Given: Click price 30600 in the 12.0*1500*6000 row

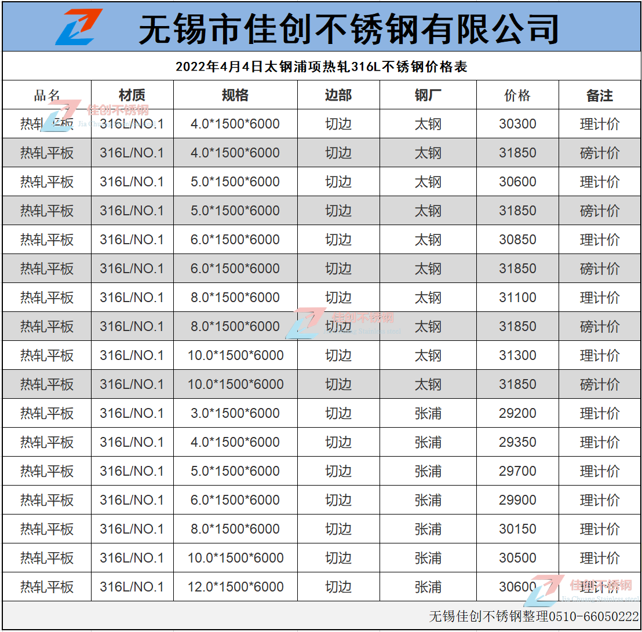Looking at the screenshot, I should pyautogui.click(x=517, y=587).
